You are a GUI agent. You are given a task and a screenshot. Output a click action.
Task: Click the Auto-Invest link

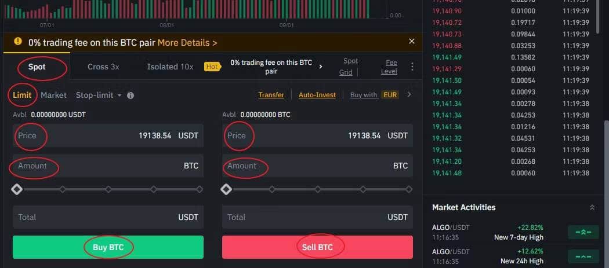click(x=317, y=95)
